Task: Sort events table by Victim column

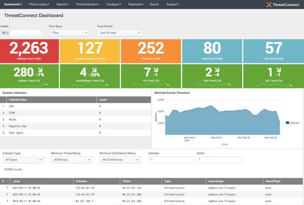Action: [x=141, y=181]
